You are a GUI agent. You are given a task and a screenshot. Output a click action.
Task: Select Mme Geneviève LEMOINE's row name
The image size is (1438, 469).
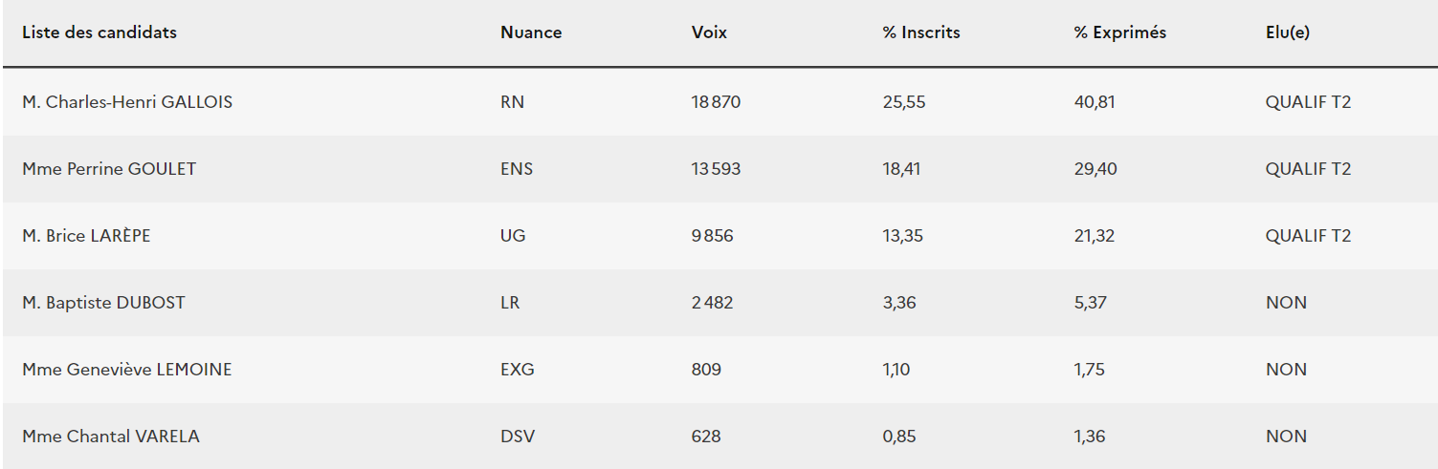coord(126,370)
